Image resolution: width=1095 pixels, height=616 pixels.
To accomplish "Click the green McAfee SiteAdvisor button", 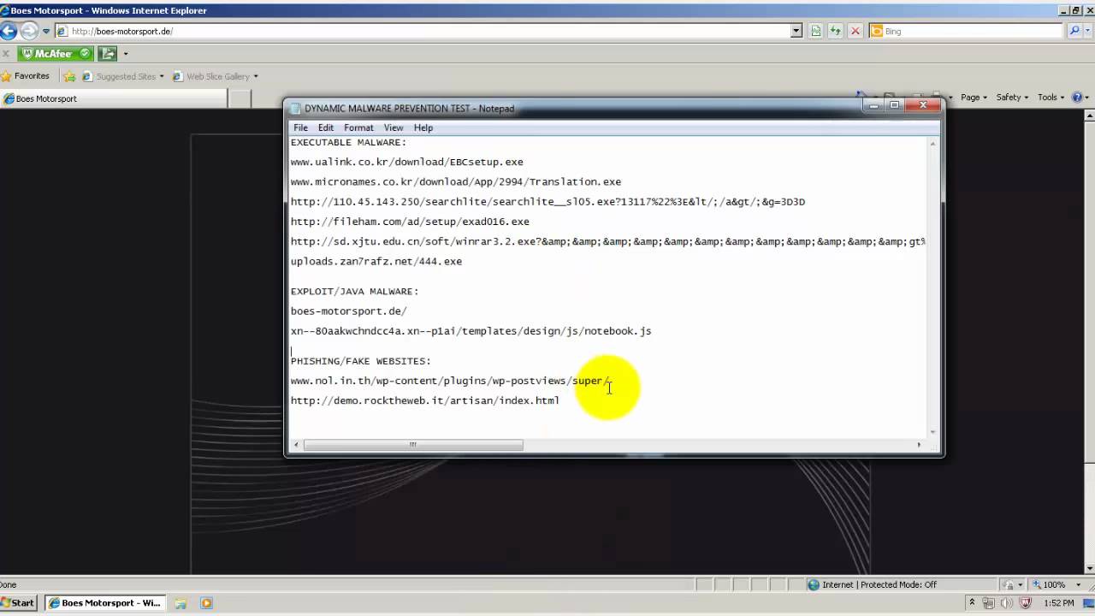I will 56,53.
